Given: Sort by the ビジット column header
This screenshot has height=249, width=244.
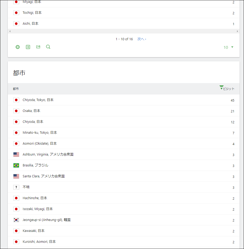Looking at the screenshot, I should pos(228,89).
